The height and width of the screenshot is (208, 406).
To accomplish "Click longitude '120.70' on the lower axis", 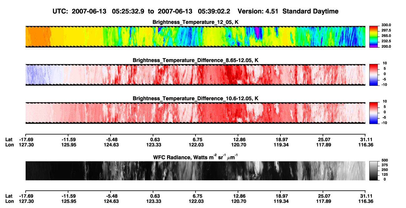I will (238, 201).
